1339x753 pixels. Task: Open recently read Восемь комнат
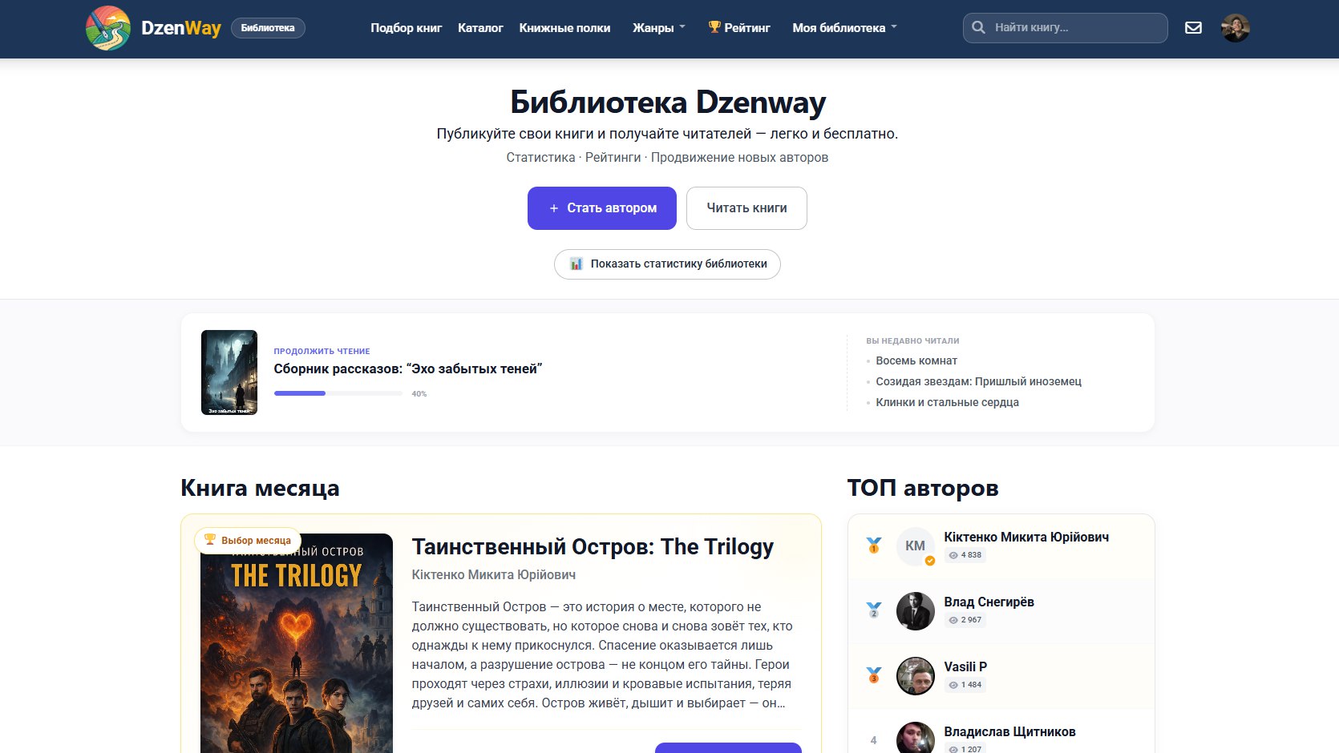coord(916,360)
